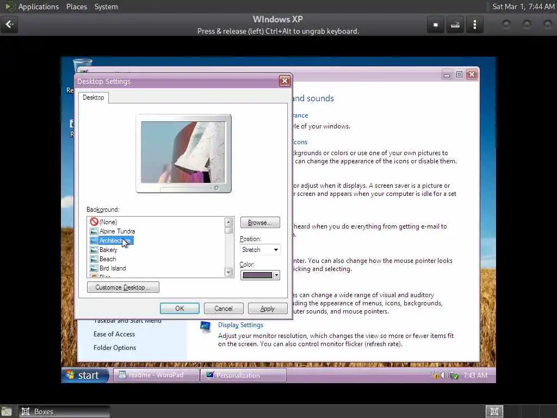This screenshot has height=418, width=557.
Task: Minimize the Personalization window
Action: tap(447, 74)
